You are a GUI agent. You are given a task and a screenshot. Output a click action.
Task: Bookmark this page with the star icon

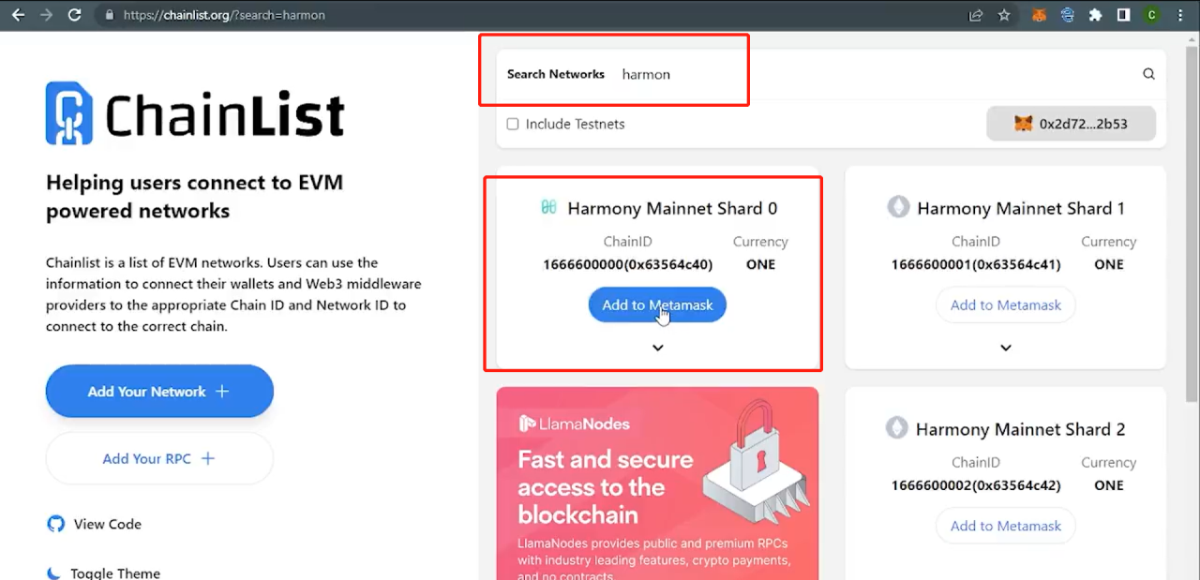click(1004, 15)
